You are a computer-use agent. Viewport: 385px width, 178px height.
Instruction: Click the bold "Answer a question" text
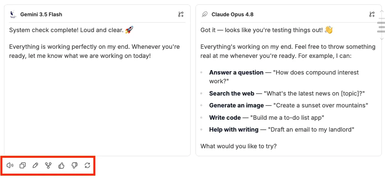tap(236, 73)
